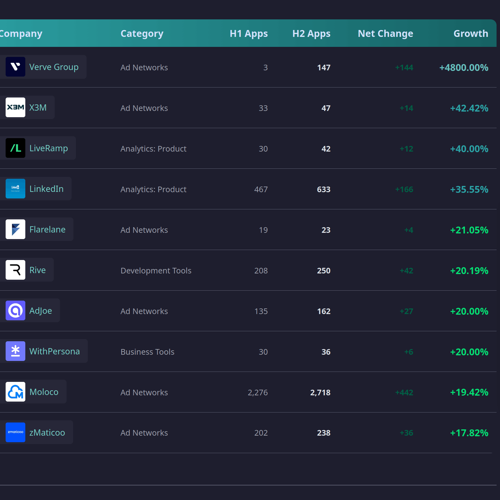Select the +4800.00% growth value for Verve Group
500x500 pixels.
[x=464, y=67]
